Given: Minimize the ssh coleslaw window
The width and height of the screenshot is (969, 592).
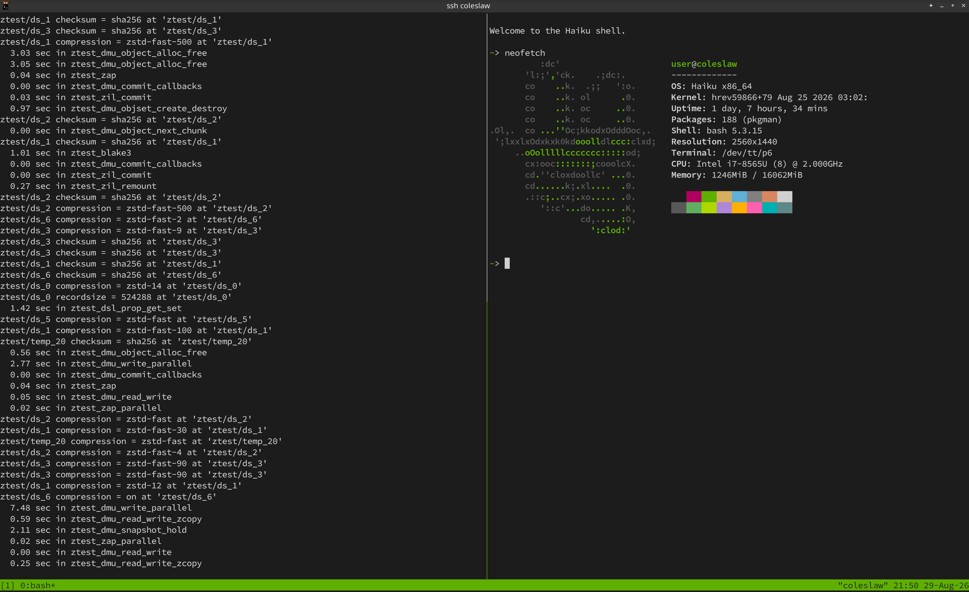Looking at the screenshot, I should click(942, 6).
